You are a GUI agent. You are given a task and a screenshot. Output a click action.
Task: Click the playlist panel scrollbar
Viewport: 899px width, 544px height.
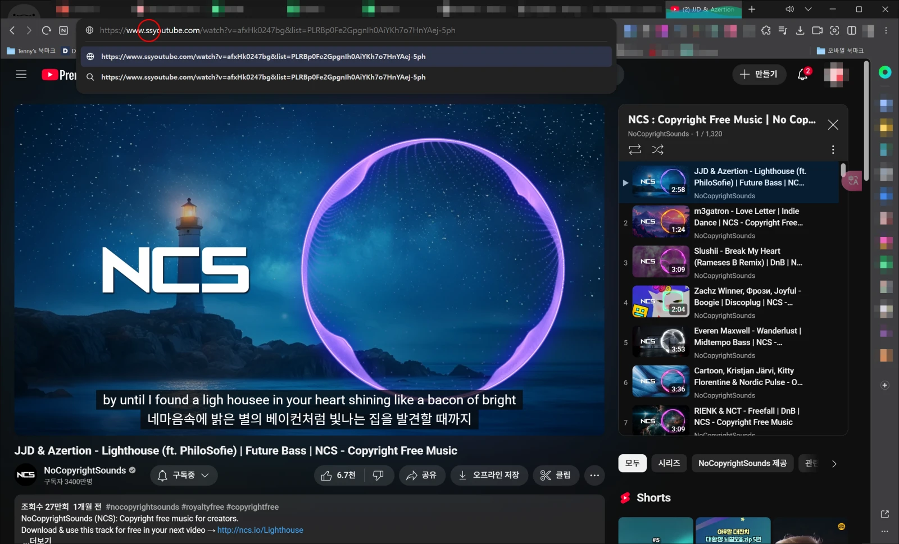[843, 170]
